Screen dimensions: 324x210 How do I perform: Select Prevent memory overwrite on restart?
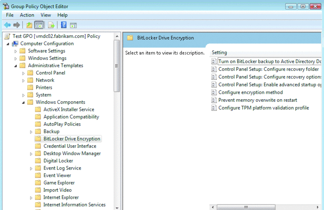coord(257,100)
